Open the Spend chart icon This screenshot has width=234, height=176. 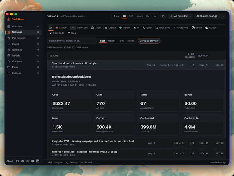[9, 44]
